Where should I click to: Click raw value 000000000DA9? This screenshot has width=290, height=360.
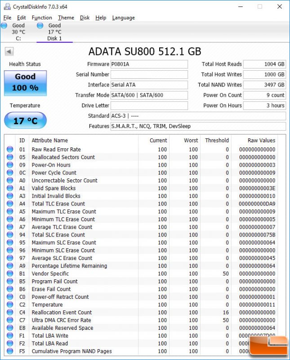pos(257,204)
